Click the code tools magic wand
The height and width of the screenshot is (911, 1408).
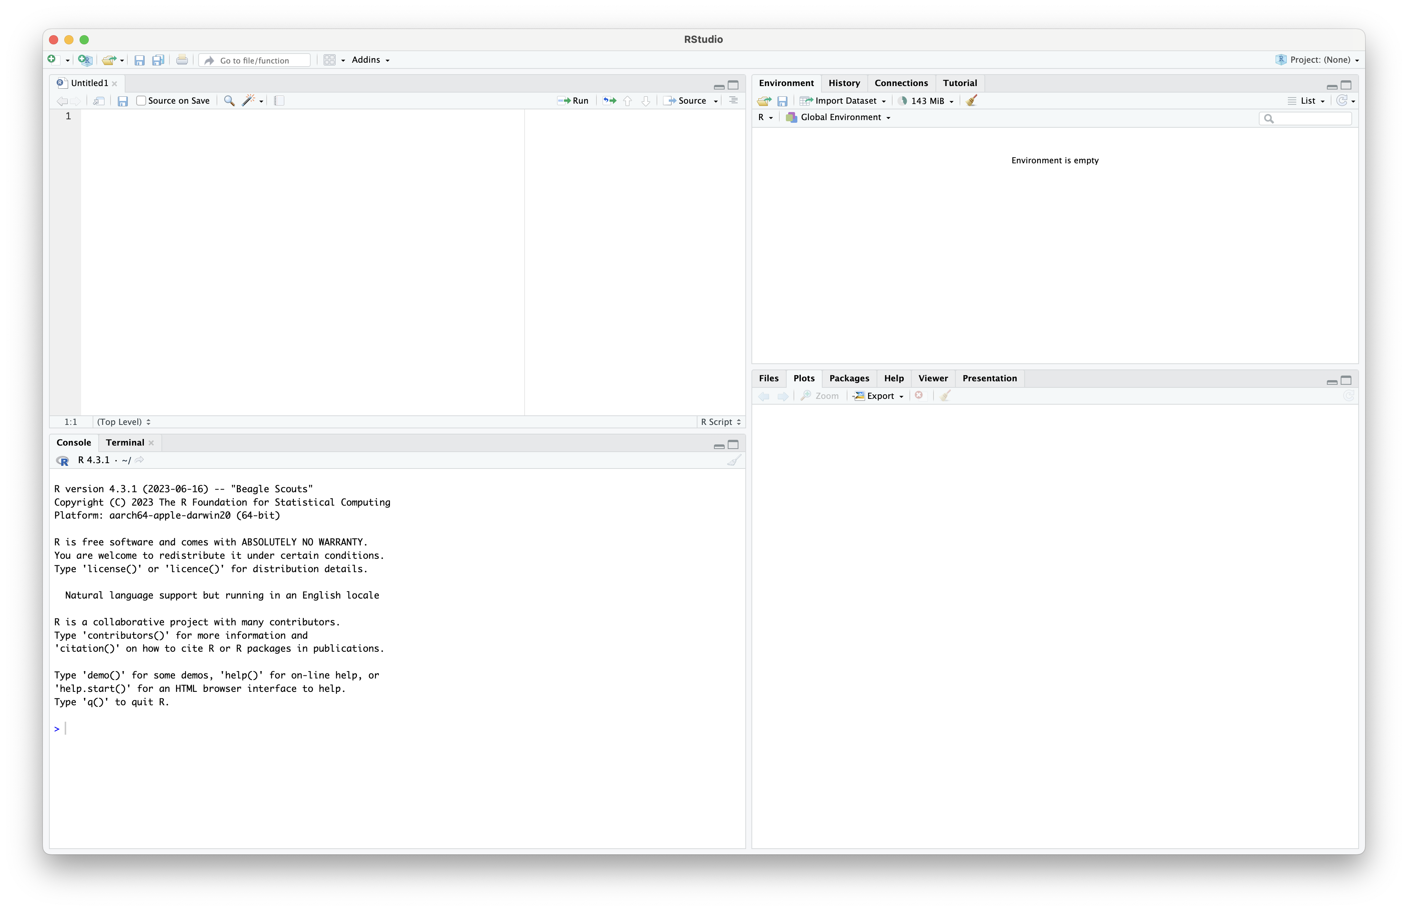(248, 101)
